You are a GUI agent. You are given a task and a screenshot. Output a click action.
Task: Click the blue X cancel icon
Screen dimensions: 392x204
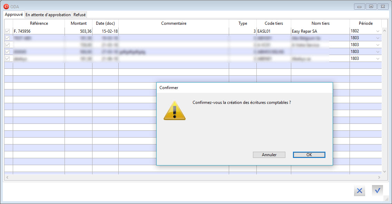359,191
